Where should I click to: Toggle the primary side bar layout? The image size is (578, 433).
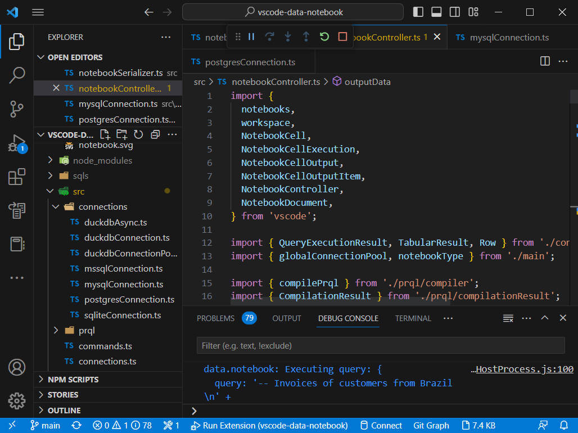pyautogui.click(x=418, y=12)
